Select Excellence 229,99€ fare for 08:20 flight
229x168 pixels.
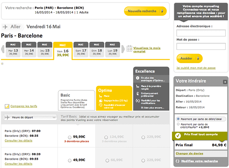(143, 160)
